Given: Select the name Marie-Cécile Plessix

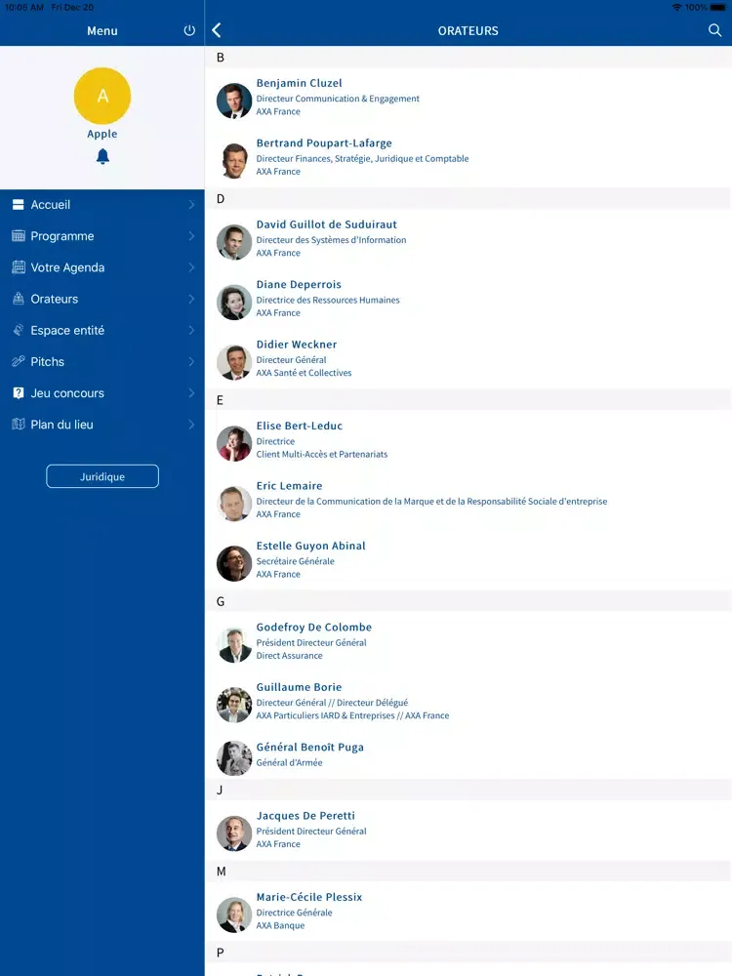Looking at the screenshot, I should 309,897.
